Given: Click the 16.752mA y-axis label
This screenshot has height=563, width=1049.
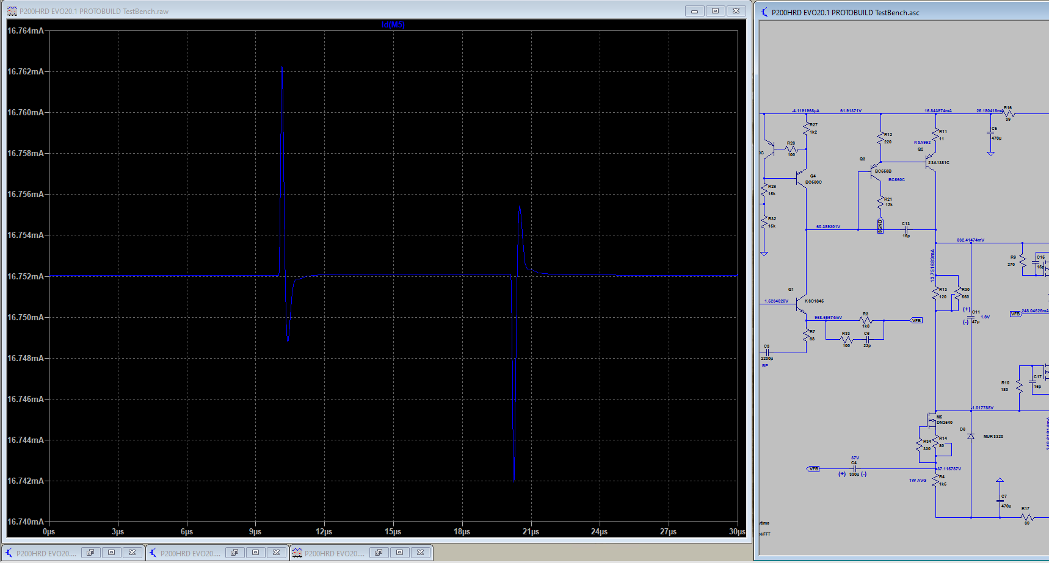Looking at the screenshot, I should (26, 276).
